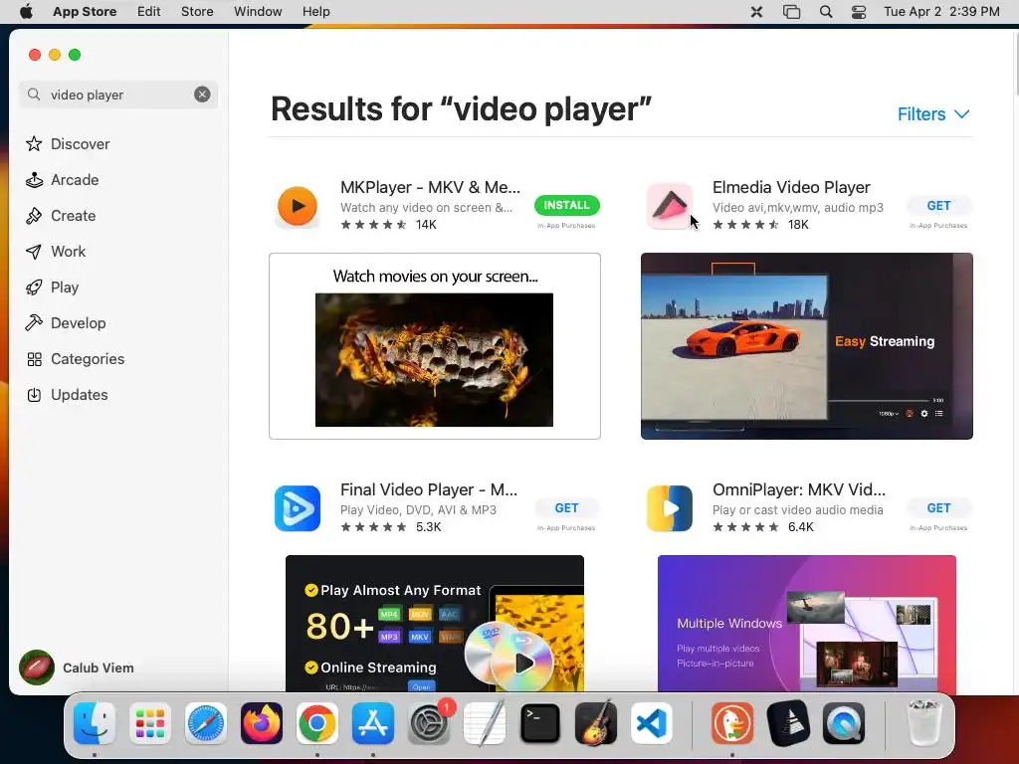Viewport: 1019px width, 764px height.
Task: Open the Final Video Player app icon
Action: [297, 508]
